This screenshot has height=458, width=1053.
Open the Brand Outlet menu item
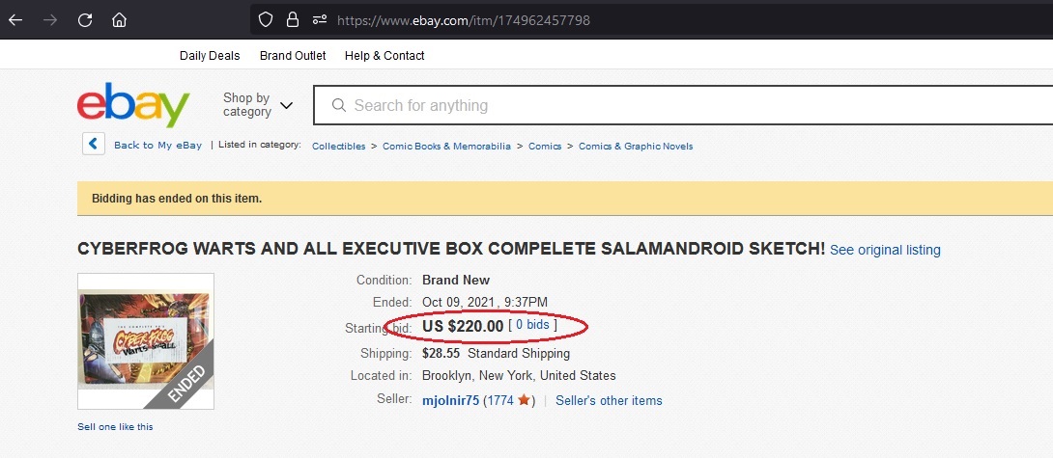tap(293, 56)
